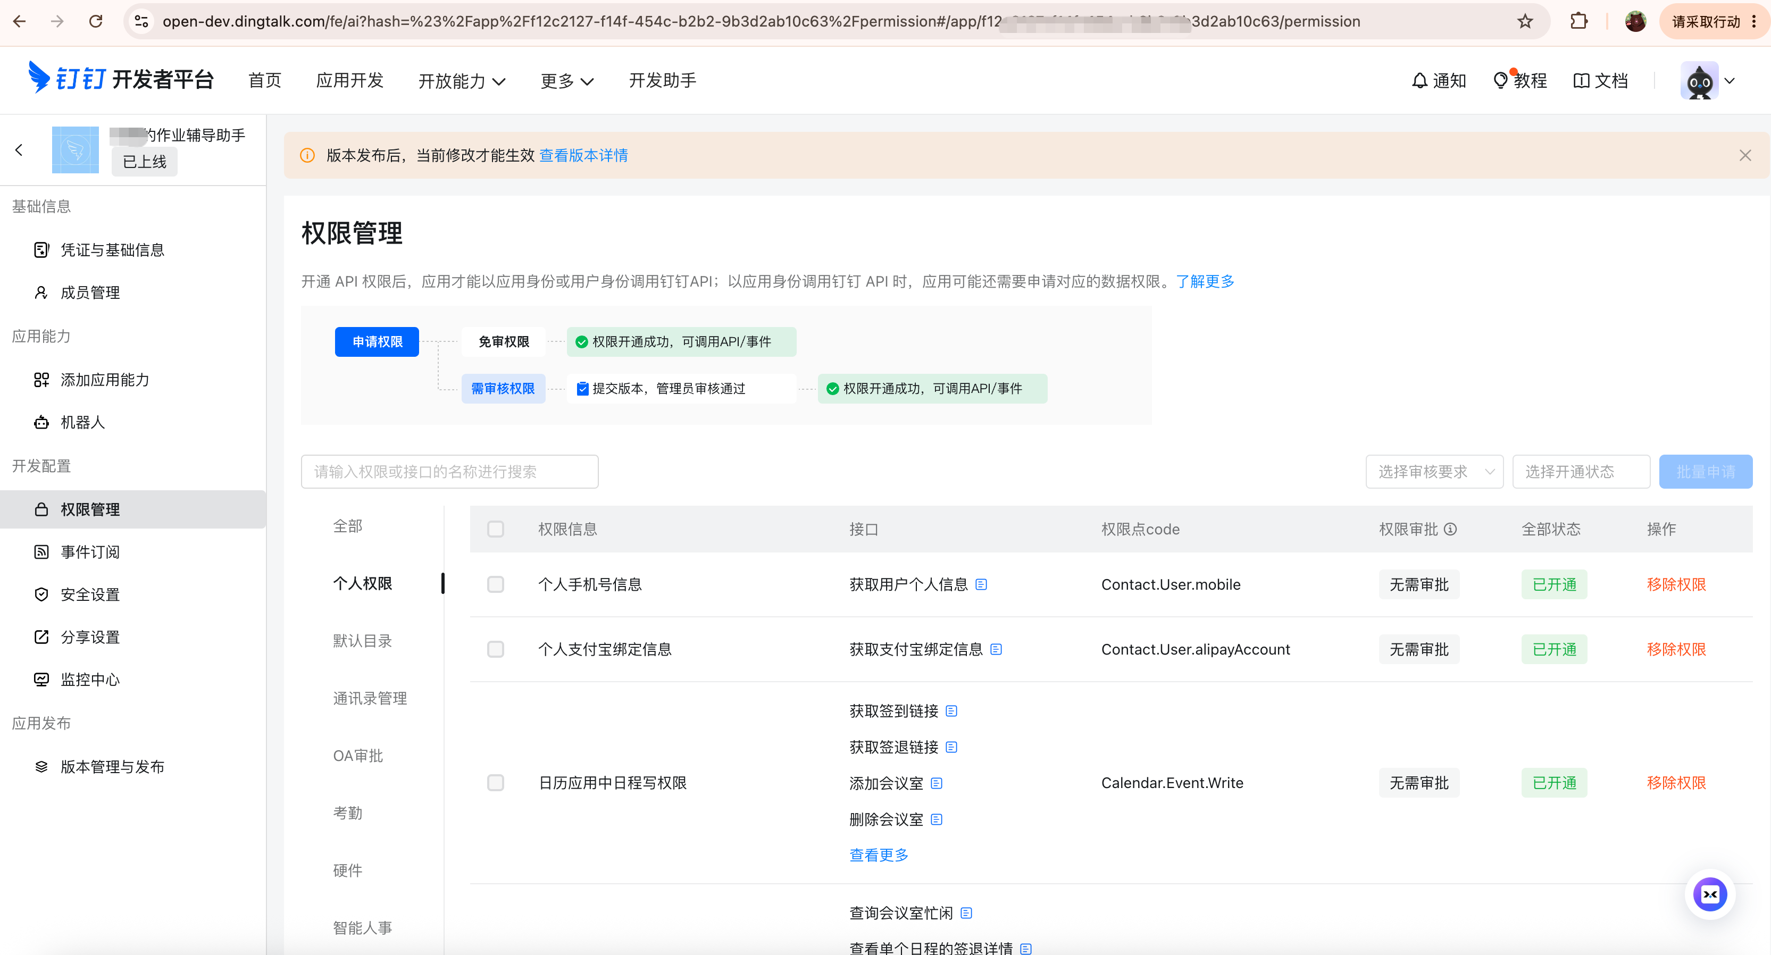Remove permission for Contact.User.mobile

tap(1676, 584)
